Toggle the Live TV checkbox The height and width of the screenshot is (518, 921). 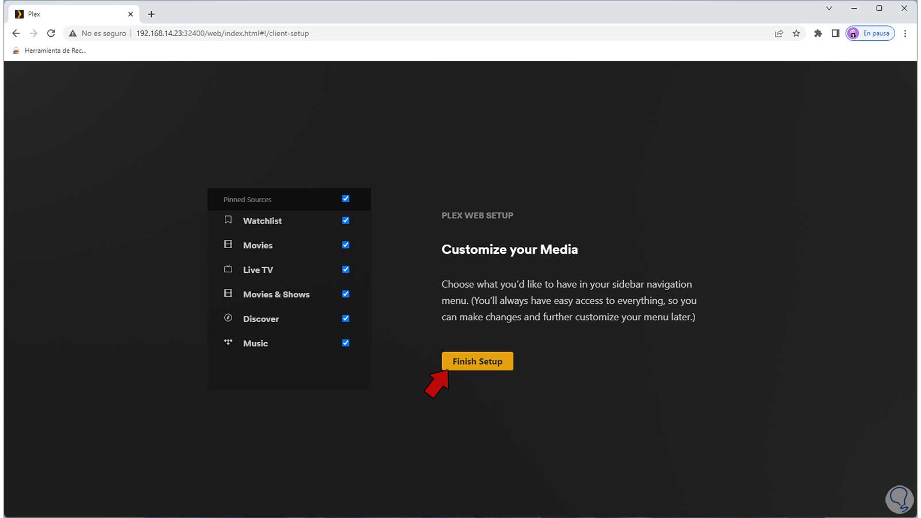(346, 269)
